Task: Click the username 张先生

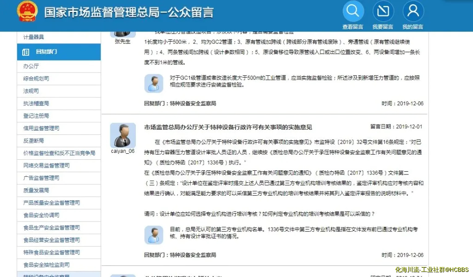Action: point(123,42)
